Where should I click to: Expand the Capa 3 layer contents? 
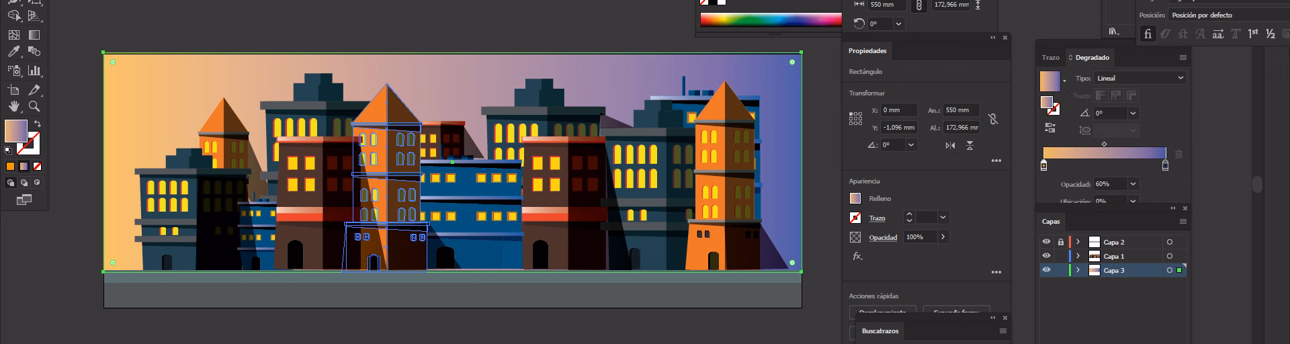[x=1078, y=270]
